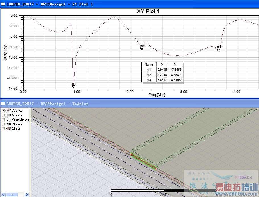Click the Sheets icon in model tree
259x197 pixels.
pos(9,115)
